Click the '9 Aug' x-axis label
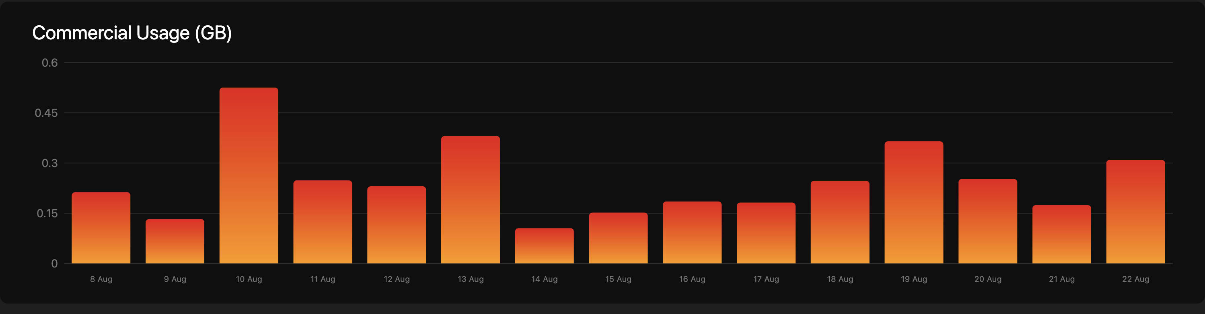 pos(175,279)
